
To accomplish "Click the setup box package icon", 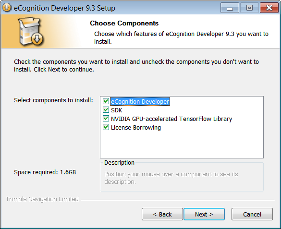I will (x=31, y=31).
